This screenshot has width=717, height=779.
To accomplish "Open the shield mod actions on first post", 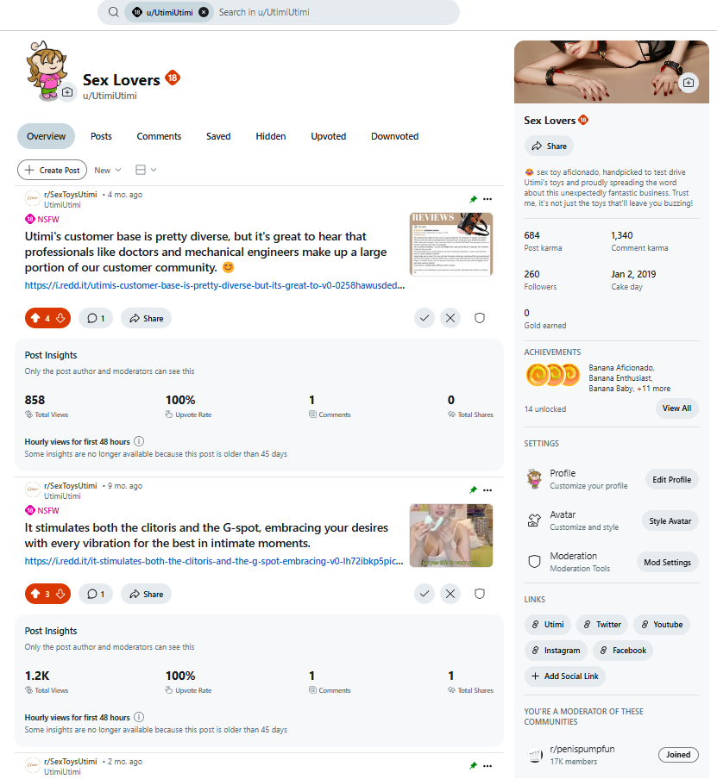I will (x=480, y=318).
